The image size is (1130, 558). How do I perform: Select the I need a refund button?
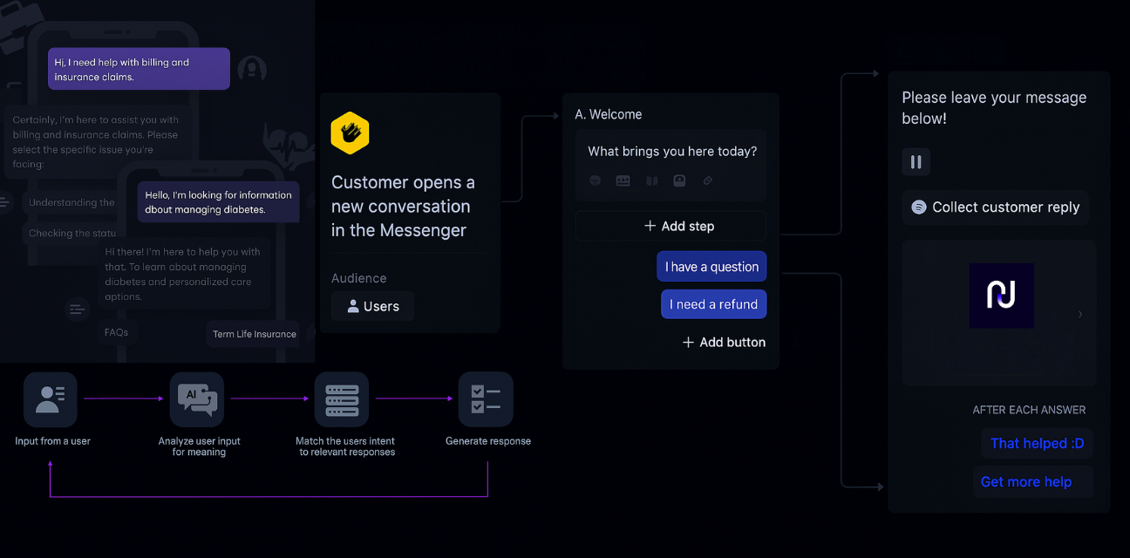click(x=714, y=304)
